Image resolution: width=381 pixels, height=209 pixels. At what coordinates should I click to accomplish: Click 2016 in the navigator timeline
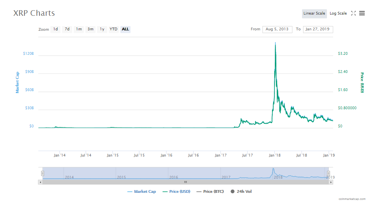pyautogui.click(x=173, y=177)
